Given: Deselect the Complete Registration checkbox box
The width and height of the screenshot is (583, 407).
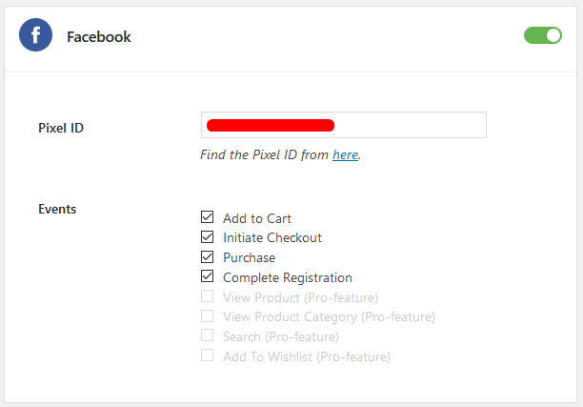Looking at the screenshot, I should pos(207,276).
